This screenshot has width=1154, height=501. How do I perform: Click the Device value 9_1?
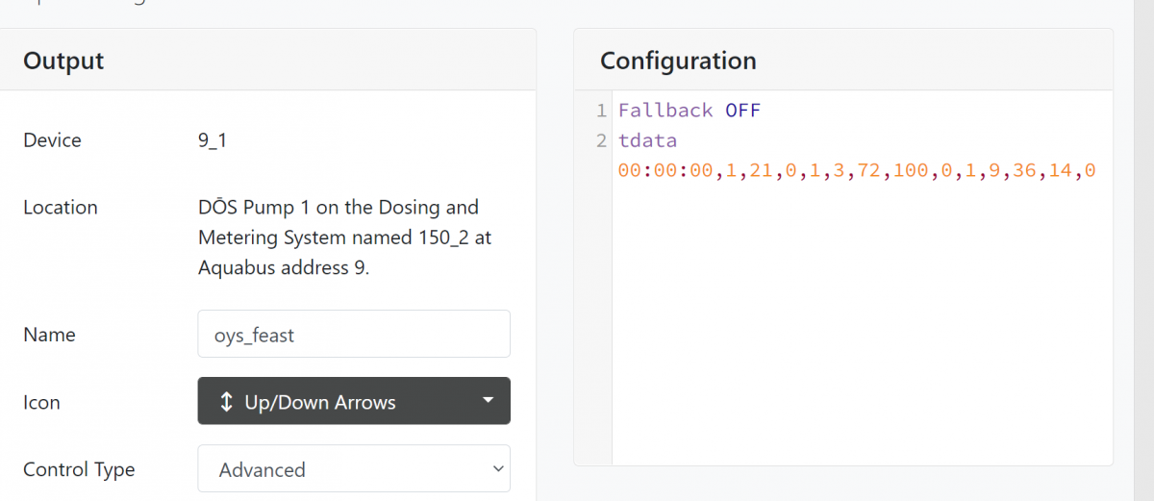[x=213, y=140]
